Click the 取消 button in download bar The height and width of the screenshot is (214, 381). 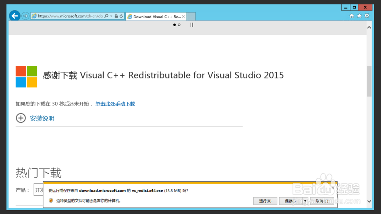pyautogui.click(x=322, y=201)
